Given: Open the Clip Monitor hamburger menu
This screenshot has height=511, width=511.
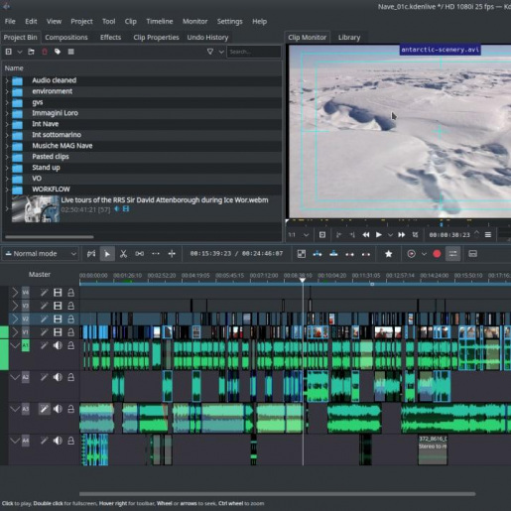Looking at the screenshot, I should click(488, 235).
